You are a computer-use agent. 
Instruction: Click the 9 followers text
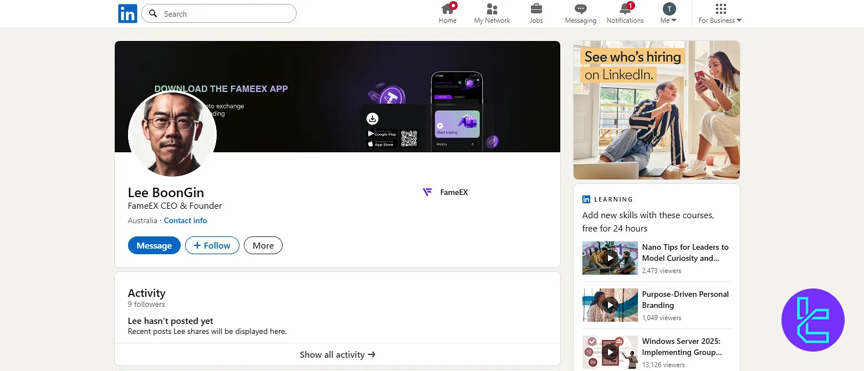146,304
